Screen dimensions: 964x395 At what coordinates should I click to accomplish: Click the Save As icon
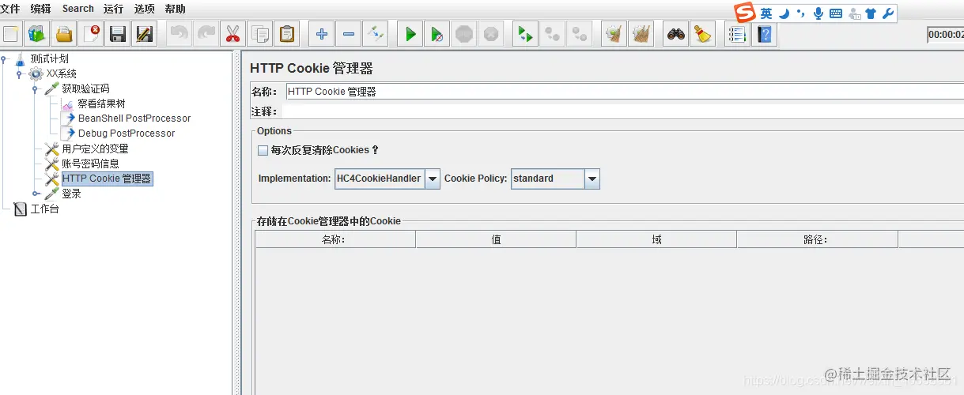coord(145,34)
